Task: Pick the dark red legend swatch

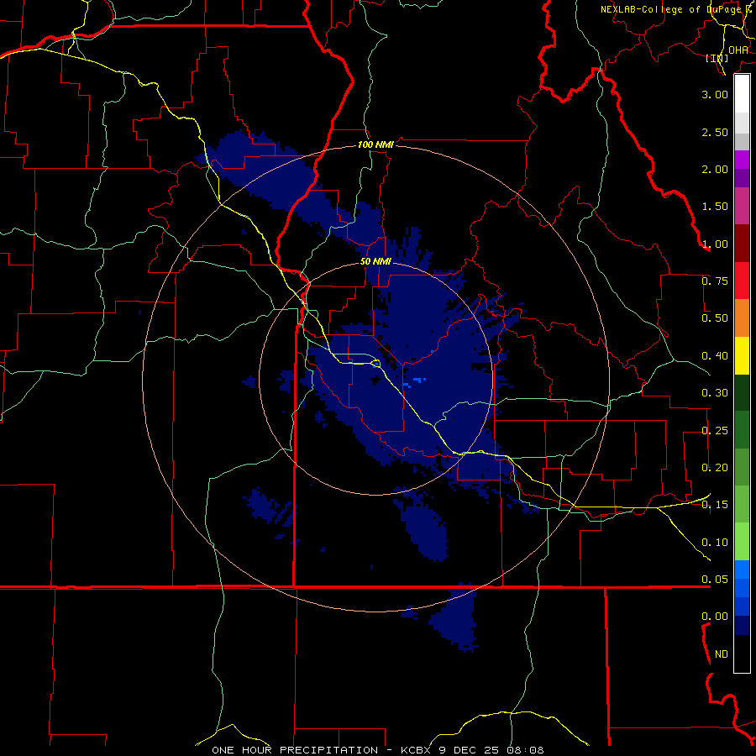Action: 742,244
